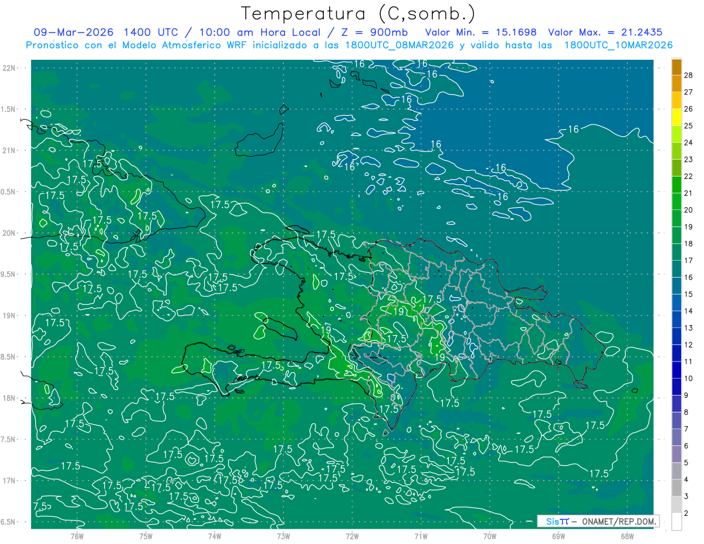
Task: Click the "70W" longitude axis label
Action: 489,536
